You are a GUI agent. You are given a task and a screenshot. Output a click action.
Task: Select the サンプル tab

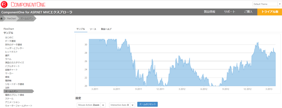(x=81, y=29)
